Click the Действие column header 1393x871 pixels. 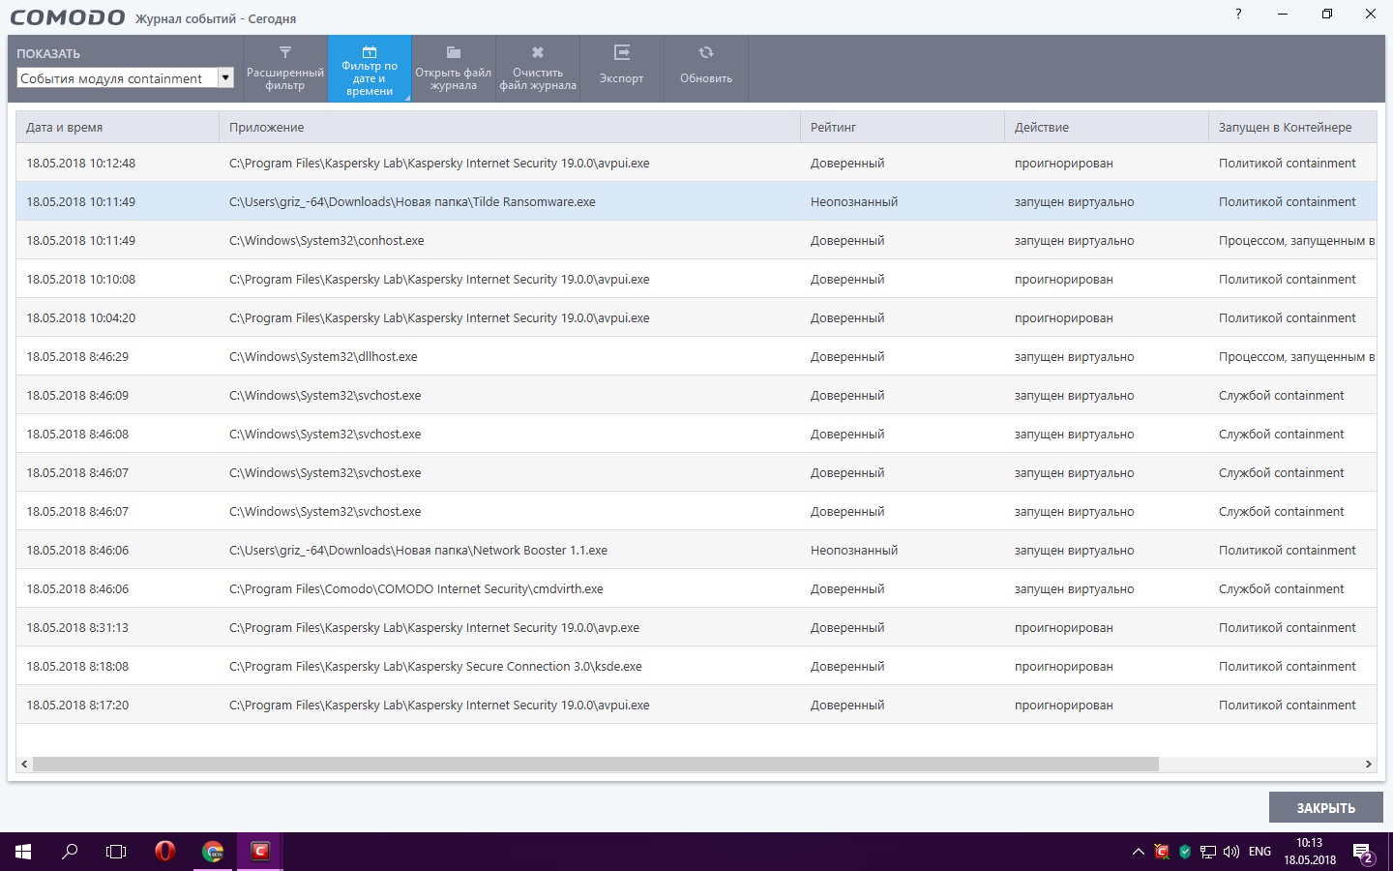[x=1105, y=128]
